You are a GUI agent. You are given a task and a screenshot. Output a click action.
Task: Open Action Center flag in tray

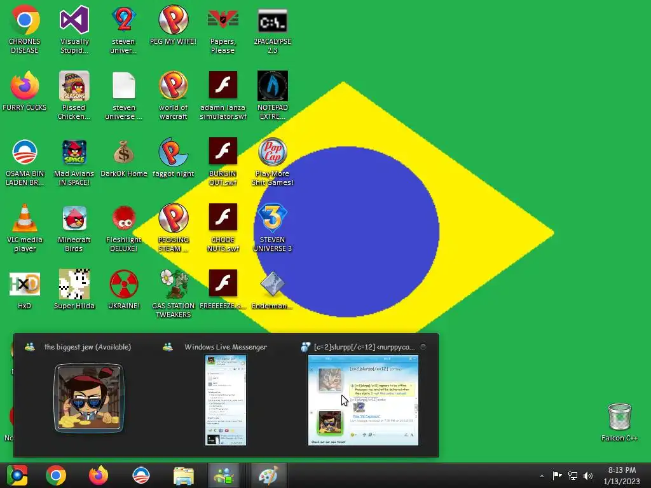[x=557, y=475]
